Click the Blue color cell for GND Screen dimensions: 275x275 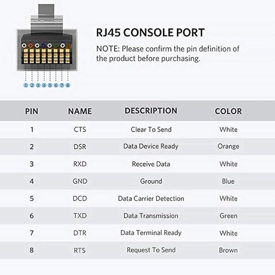coord(228,181)
